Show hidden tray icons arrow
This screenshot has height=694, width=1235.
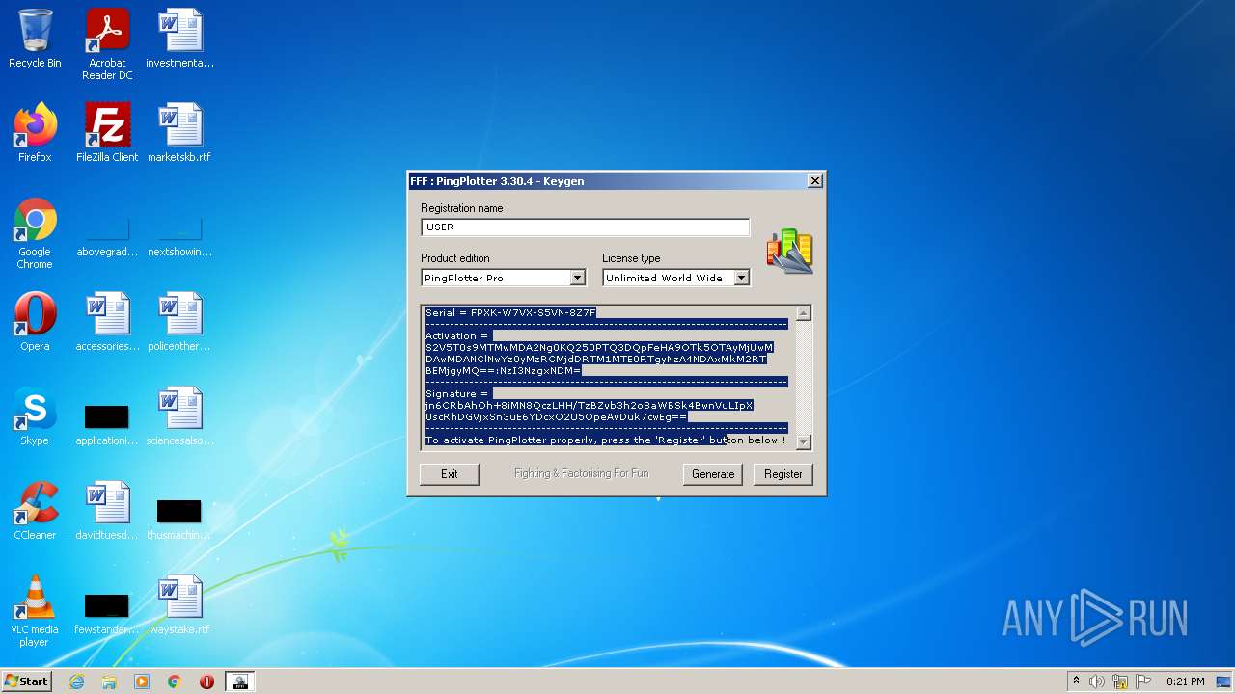pos(1076,681)
